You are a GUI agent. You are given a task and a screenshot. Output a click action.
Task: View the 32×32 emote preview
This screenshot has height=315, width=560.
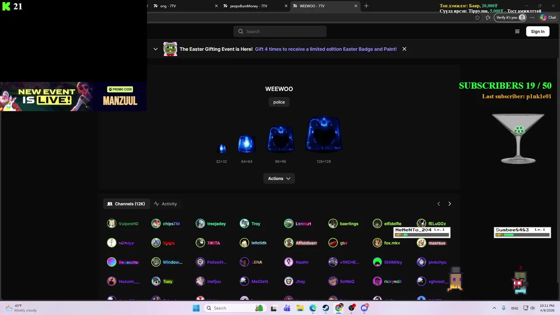click(x=222, y=149)
